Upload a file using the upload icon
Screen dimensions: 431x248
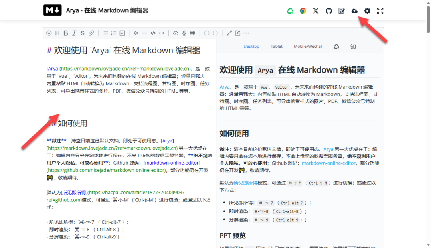coord(176,33)
